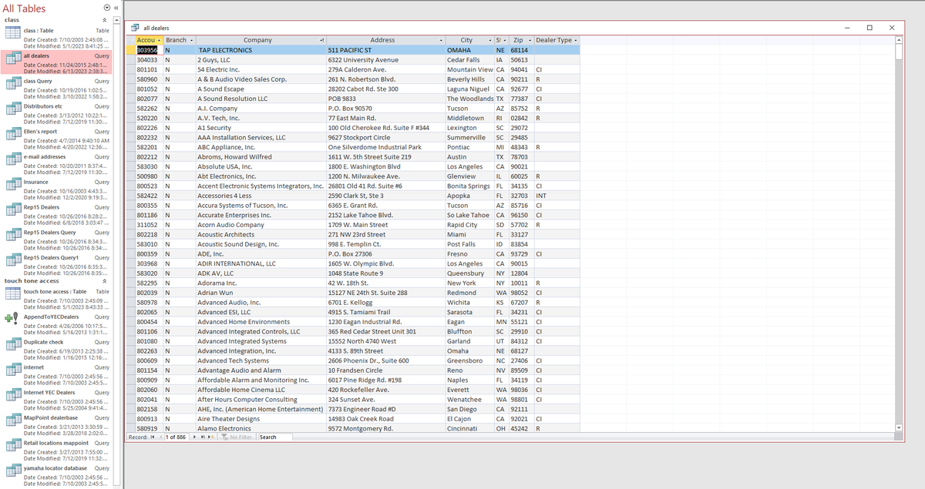
Task: Click the current record number field
Action: (177, 437)
